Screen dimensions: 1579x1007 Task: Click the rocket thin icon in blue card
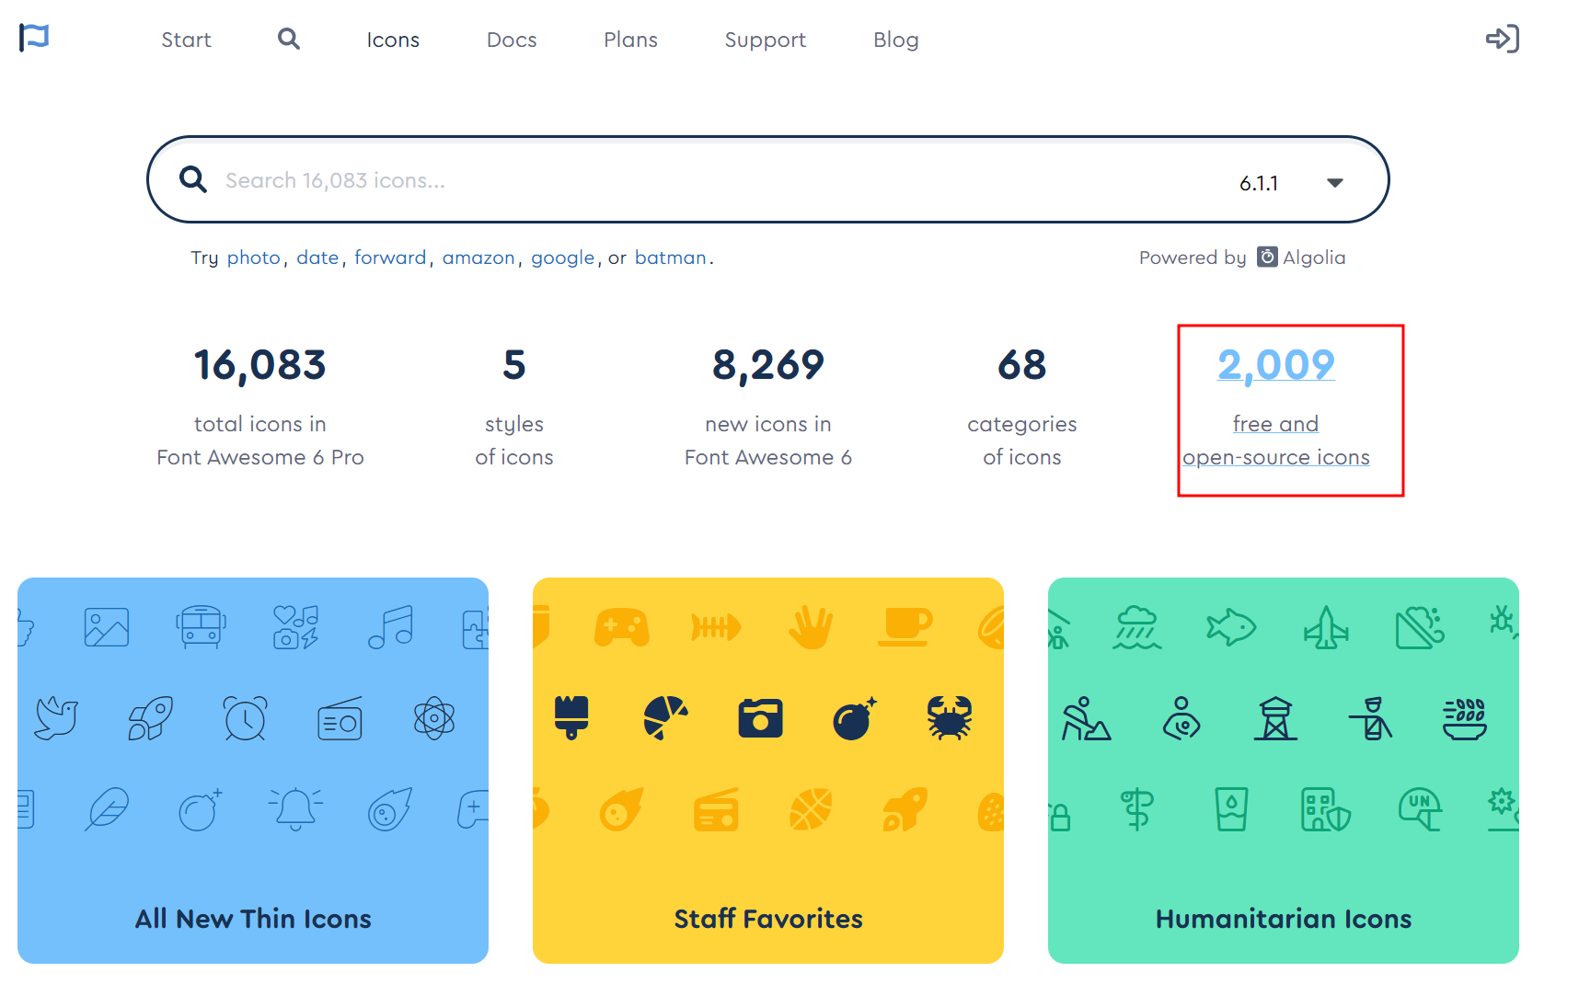[x=151, y=718]
